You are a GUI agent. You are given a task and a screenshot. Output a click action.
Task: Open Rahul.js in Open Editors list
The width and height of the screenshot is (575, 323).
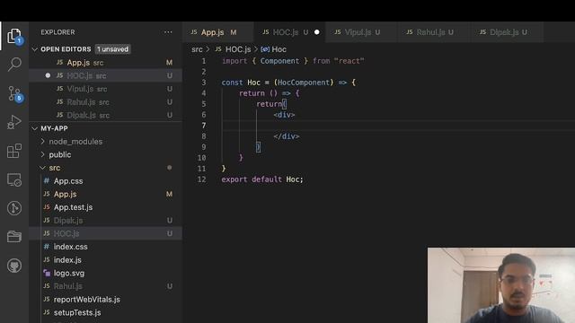[x=106, y=102]
